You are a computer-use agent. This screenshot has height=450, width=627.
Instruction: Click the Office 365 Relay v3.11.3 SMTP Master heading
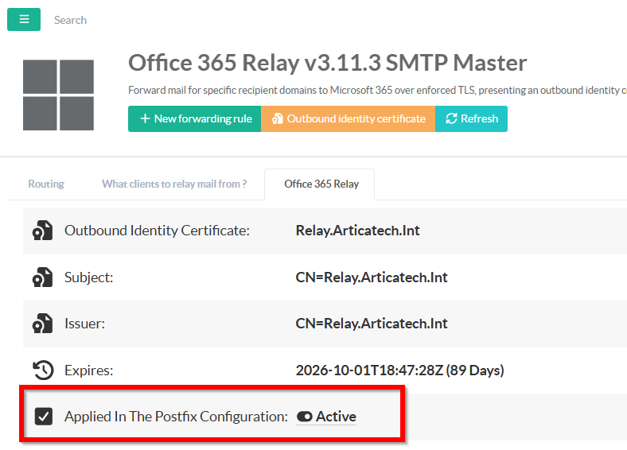[327, 63]
